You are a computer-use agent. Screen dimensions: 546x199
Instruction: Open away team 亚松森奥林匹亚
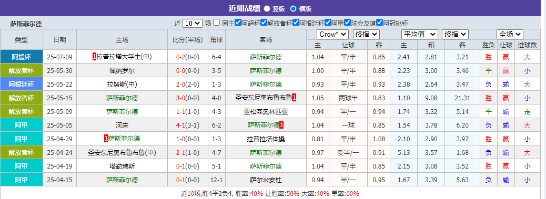(266, 111)
